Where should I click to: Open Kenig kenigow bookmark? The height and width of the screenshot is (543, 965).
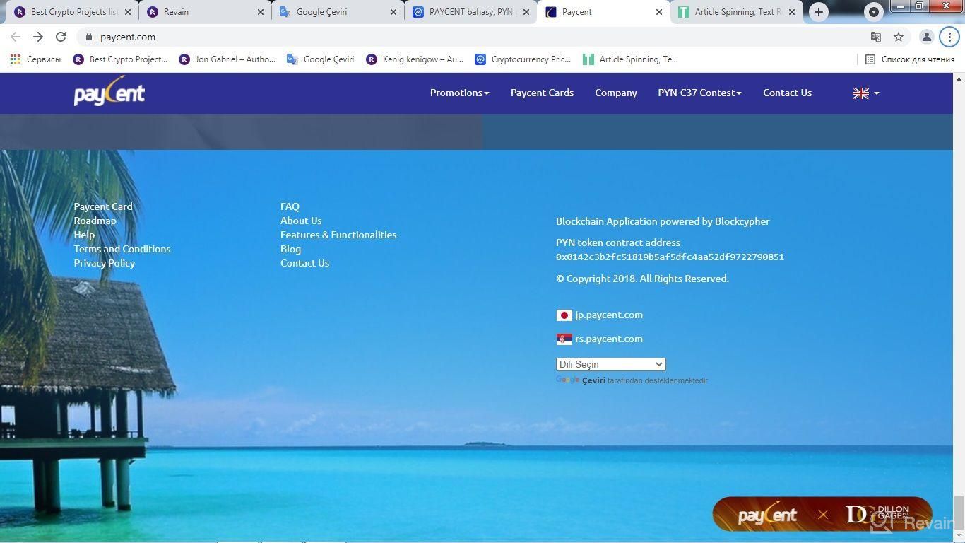415,59
